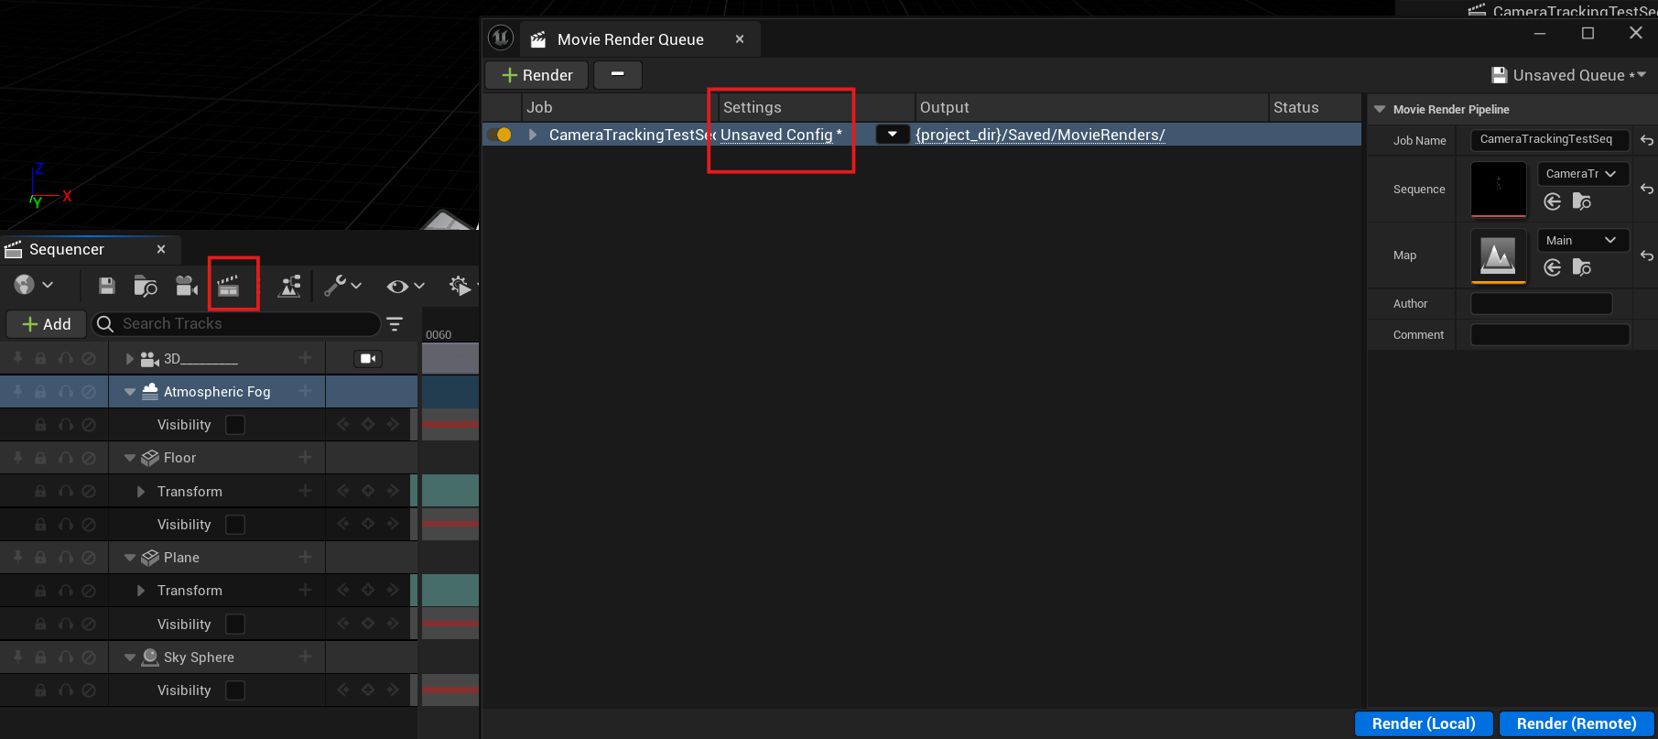The image size is (1658, 739).
Task: Toggle Floor Visibility checkbox
Action: pos(235,525)
